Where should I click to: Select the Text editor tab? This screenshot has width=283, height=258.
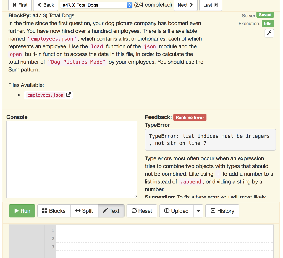111,211
